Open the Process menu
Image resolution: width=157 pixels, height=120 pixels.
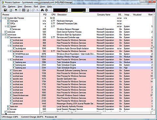click(28, 7)
